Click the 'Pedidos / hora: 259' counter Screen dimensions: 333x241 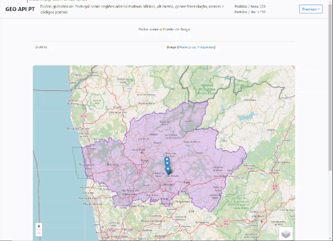click(x=250, y=6)
